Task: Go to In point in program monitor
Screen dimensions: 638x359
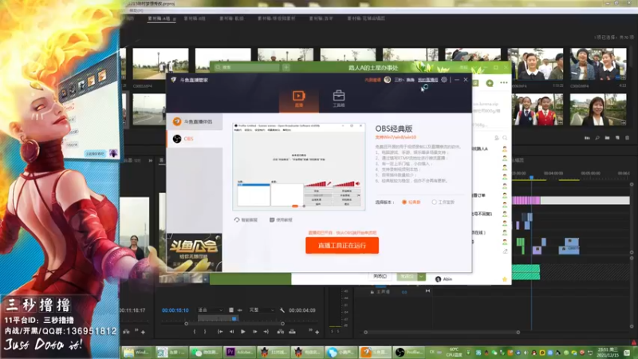Action: click(220, 332)
